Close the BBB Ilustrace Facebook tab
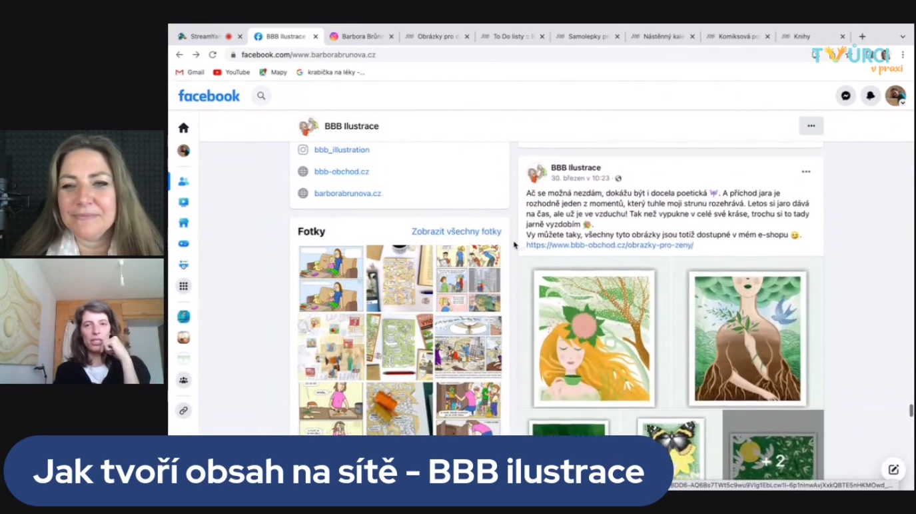 coord(316,37)
